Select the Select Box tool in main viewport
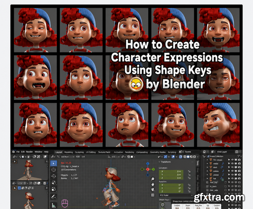Image resolution: width=253 pixels, height=209 pixels. [x=54, y=163]
